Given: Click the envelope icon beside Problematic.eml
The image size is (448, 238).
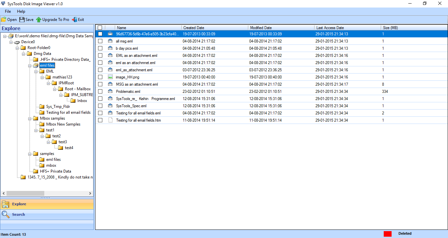Looking at the screenshot, I should (110, 91).
